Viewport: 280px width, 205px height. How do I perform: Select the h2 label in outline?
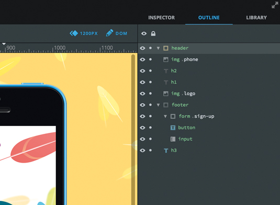[174, 71]
